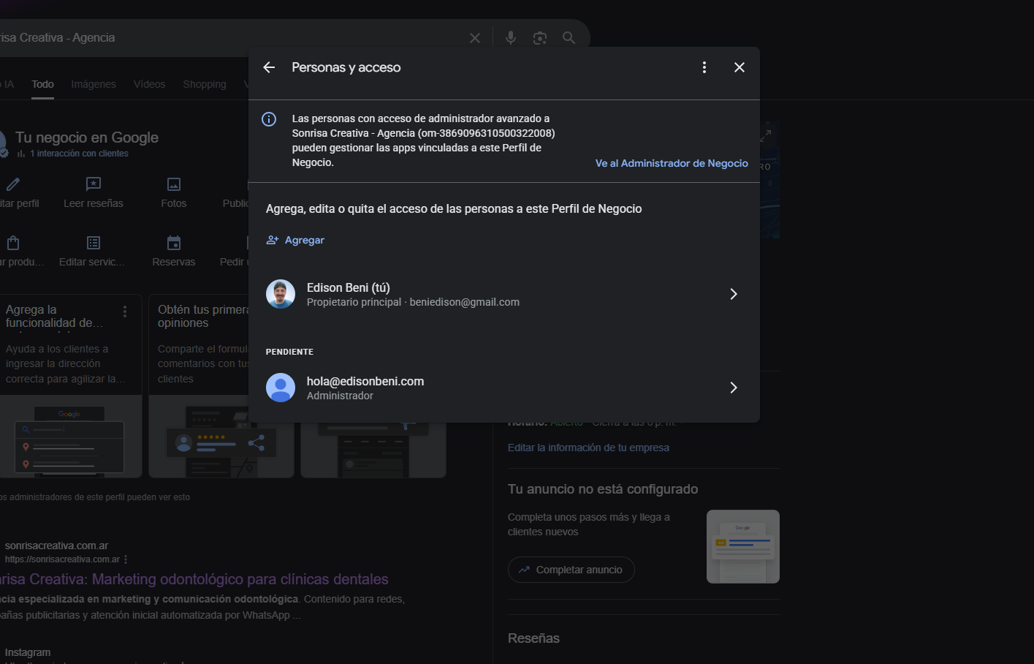Screen dimensions: 1034x664
Task: Search by image with camera lens icon
Action: click(x=540, y=38)
